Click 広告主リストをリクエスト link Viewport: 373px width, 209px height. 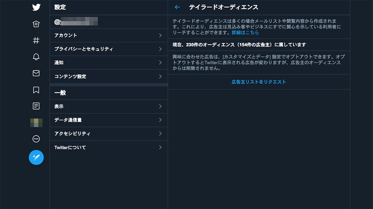[259, 82]
